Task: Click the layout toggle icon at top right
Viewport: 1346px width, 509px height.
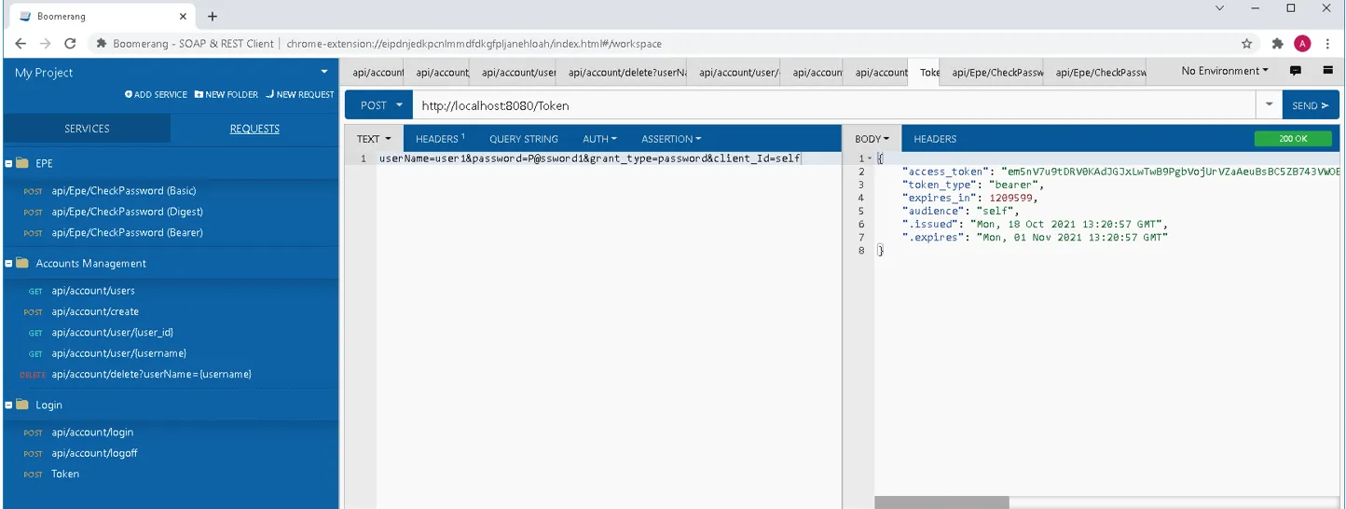Action: 1328,71
